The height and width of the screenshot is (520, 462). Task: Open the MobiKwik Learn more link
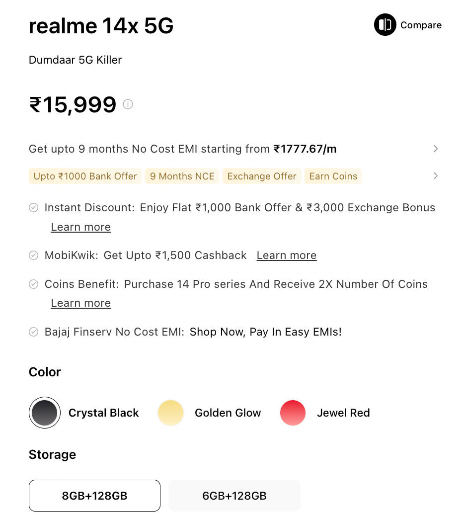tap(287, 256)
